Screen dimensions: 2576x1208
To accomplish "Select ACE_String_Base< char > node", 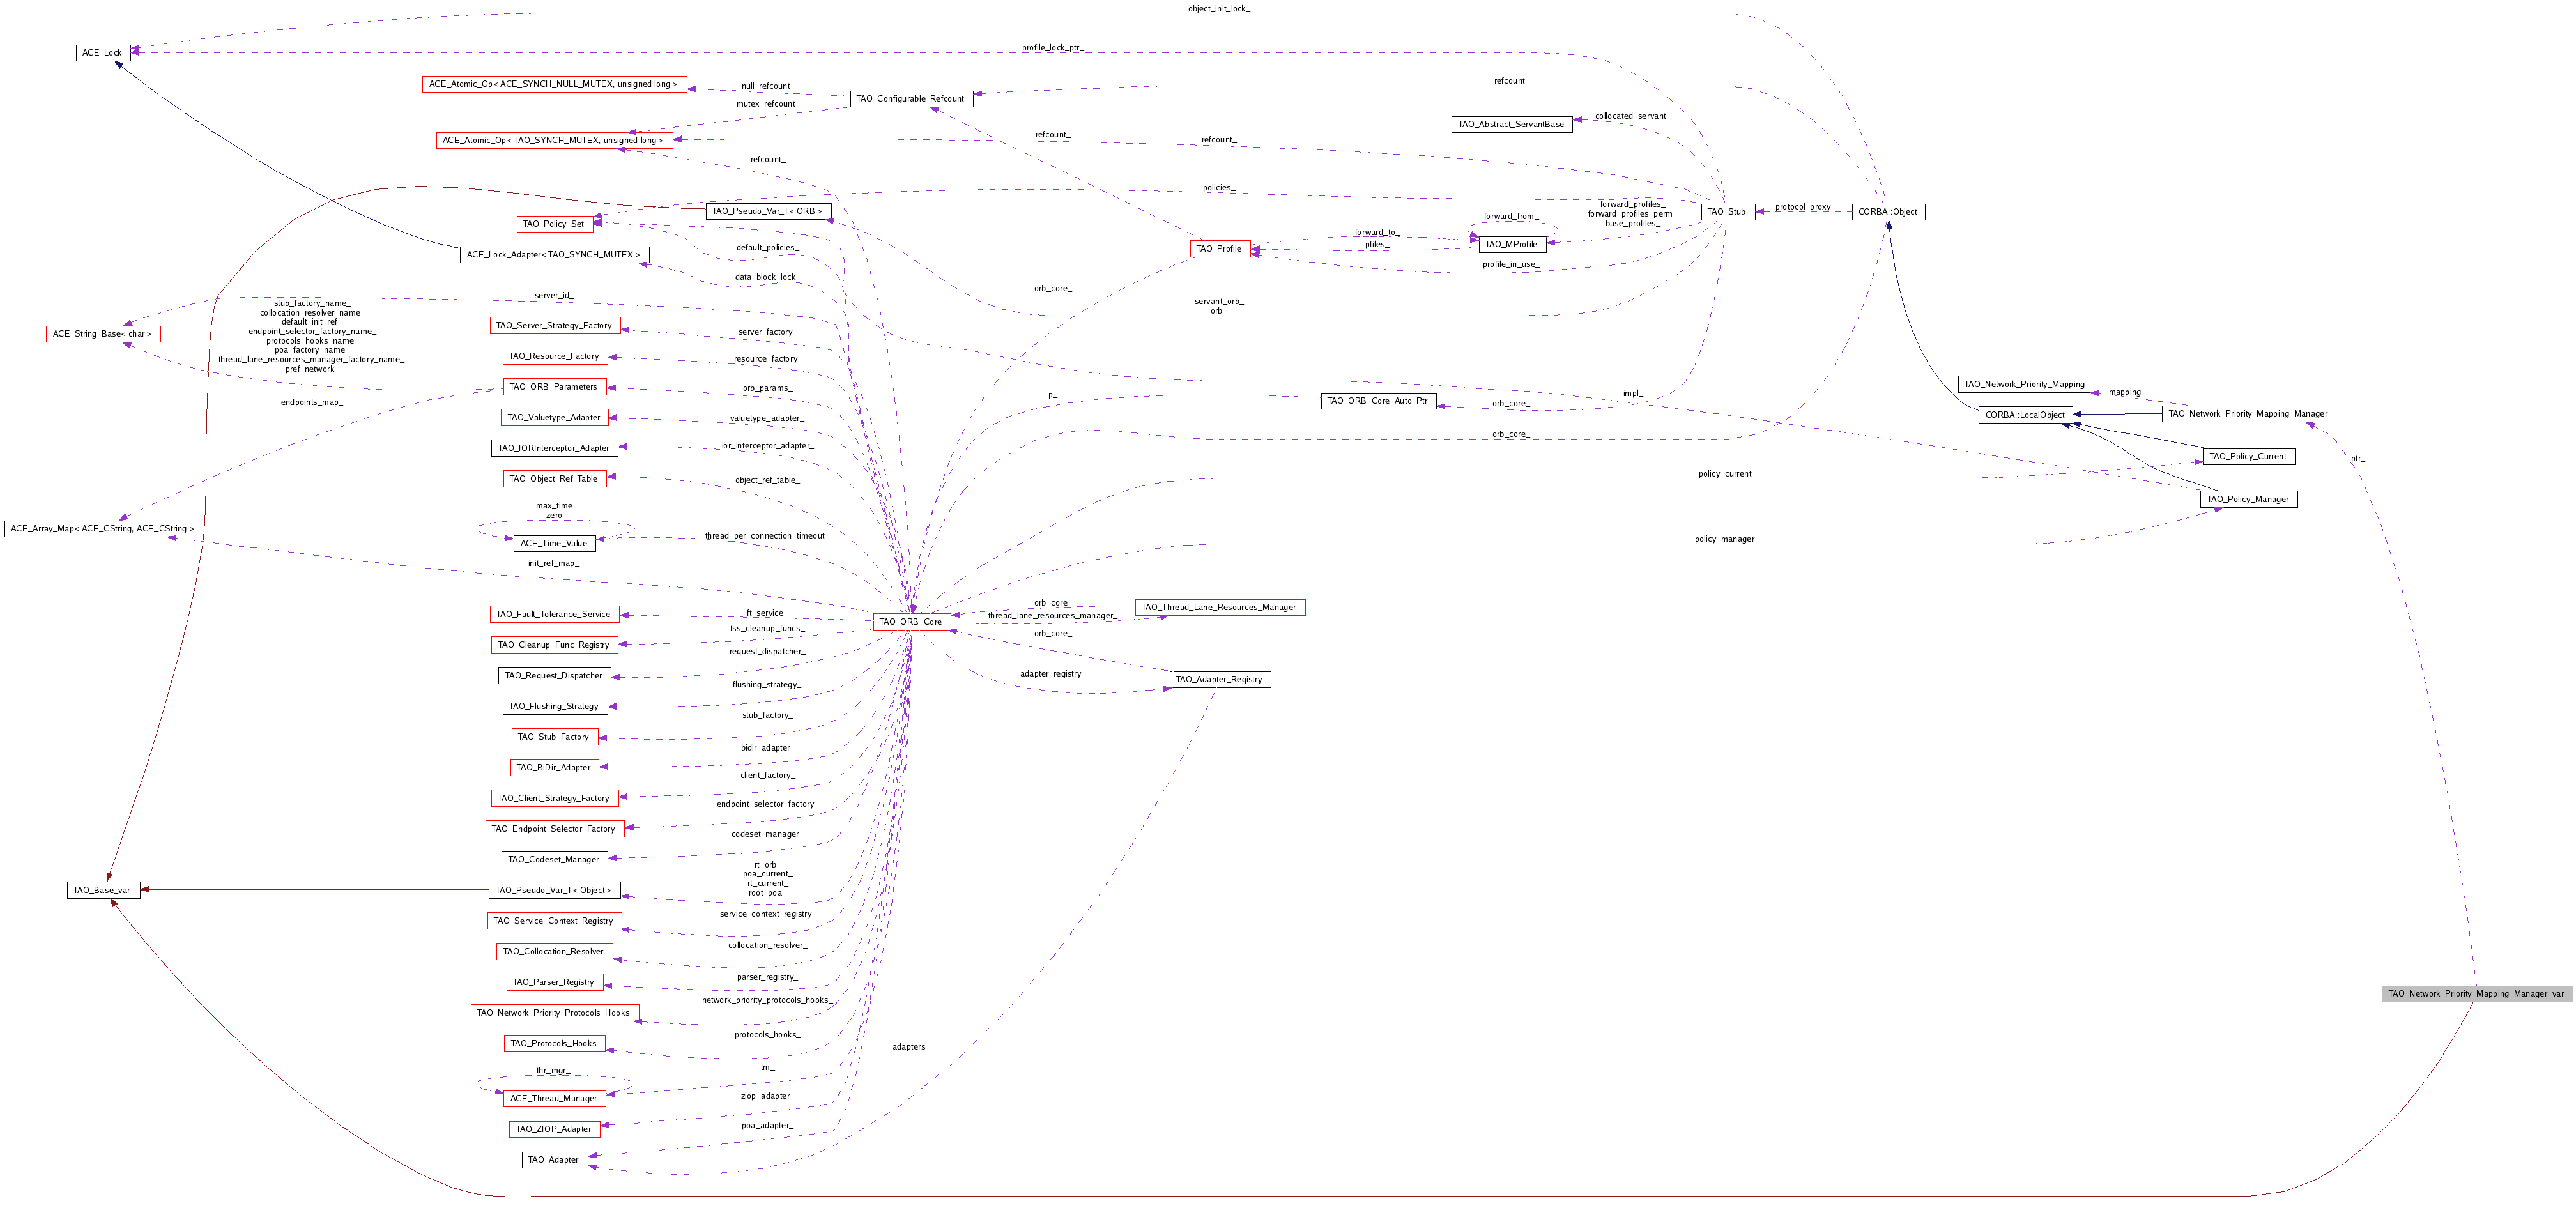I will coord(102,334).
